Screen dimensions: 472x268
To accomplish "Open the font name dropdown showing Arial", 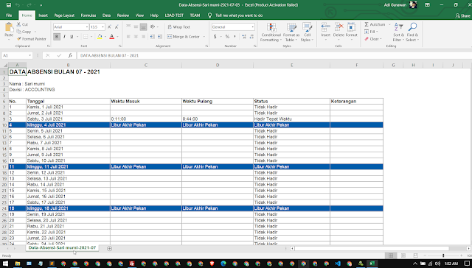I will (87, 27).
